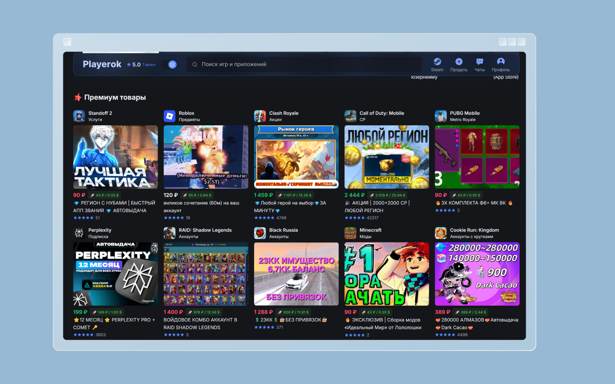Click the PUBG Mobile game icon
The image size is (615, 384).
tap(441, 116)
